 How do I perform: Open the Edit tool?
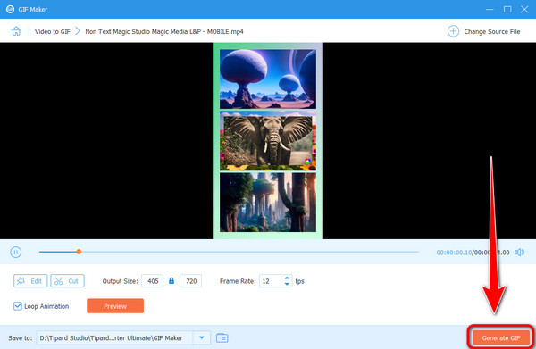click(x=30, y=281)
